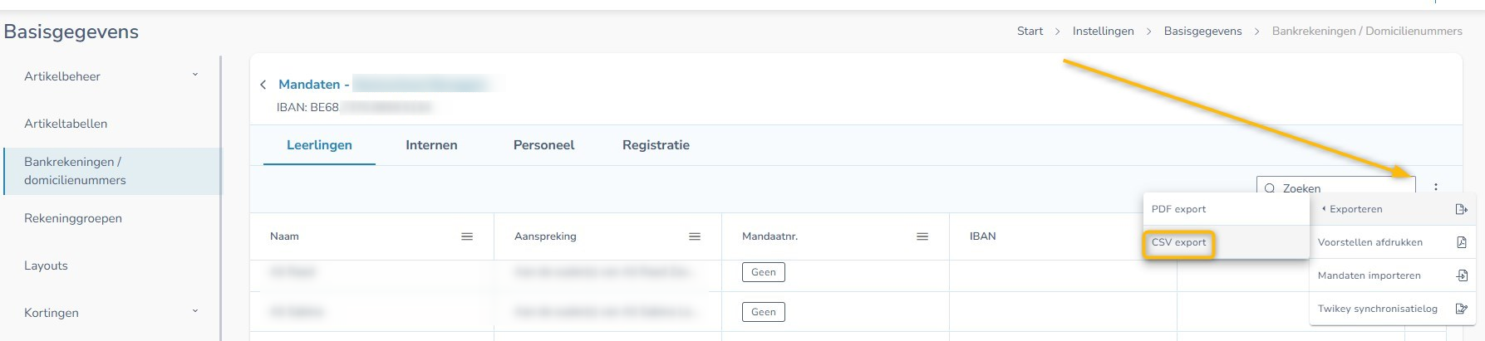Screen dimensions: 1485x341
Task: Open the Mandaatnr. column menu icon
Action: (x=922, y=236)
